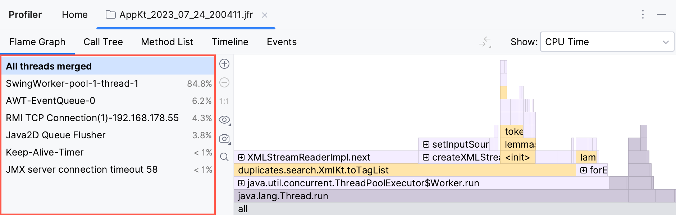The height and width of the screenshot is (215, 676).
Task: Expand the setInputSource frame
Action: point(426,144)
